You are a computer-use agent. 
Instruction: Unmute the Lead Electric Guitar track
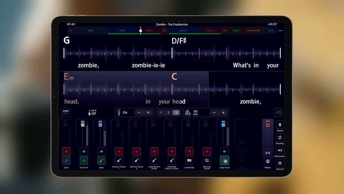[x=154, y=151]
